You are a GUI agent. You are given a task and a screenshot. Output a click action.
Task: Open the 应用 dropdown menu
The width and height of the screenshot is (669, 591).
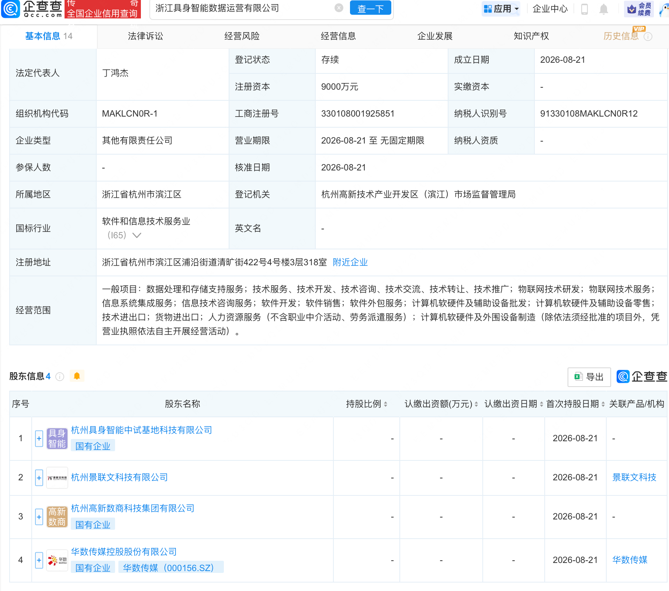501,9
